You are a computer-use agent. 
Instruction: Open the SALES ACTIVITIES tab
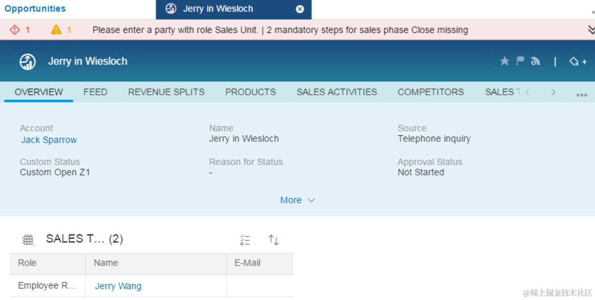point(337,92)
